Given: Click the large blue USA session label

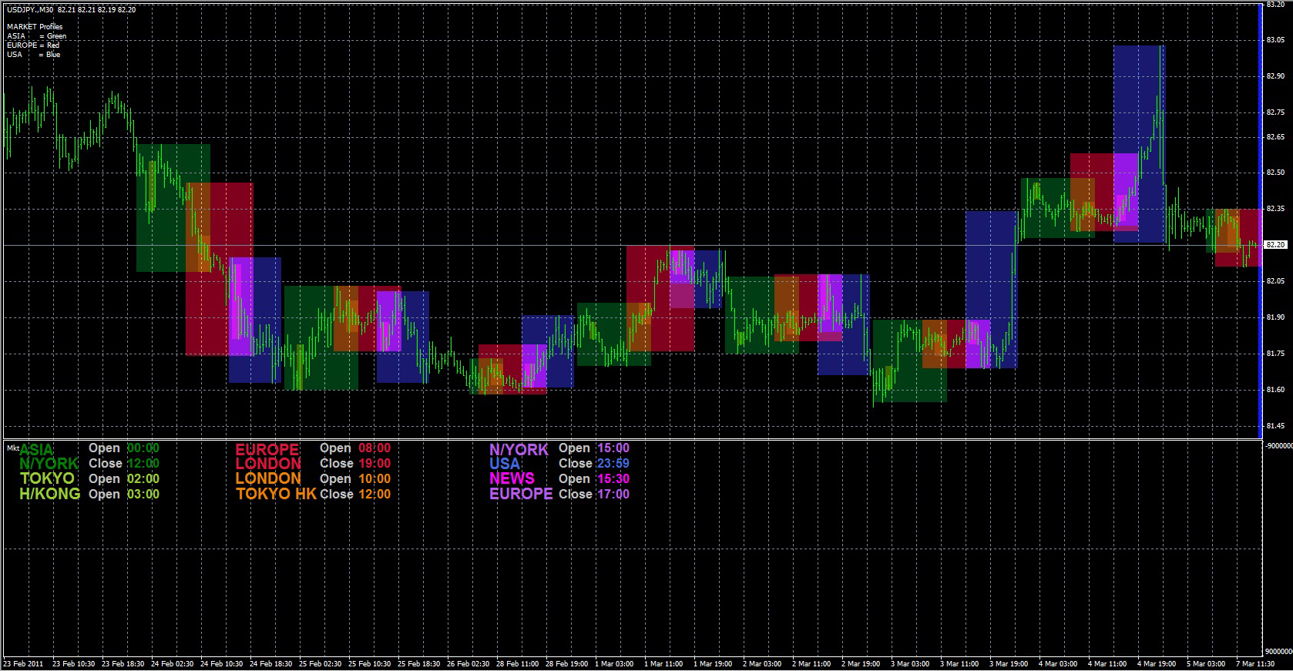Looking at the screenshot, I should click(x=505, y=464).
